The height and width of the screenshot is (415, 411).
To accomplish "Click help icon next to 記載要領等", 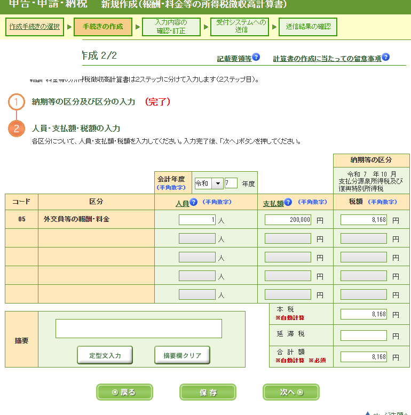I will [x=256, y=58].
